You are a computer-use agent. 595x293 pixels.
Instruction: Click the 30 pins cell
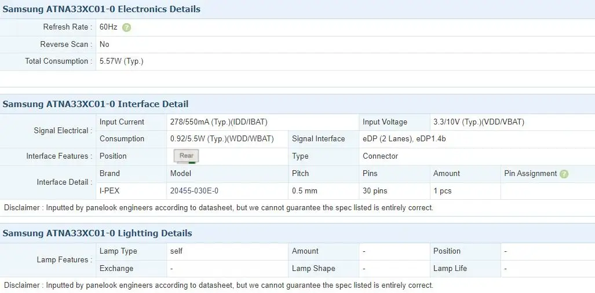(375, 191)
